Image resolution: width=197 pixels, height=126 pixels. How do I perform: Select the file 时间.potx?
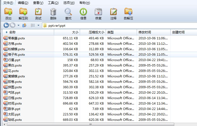15,103
